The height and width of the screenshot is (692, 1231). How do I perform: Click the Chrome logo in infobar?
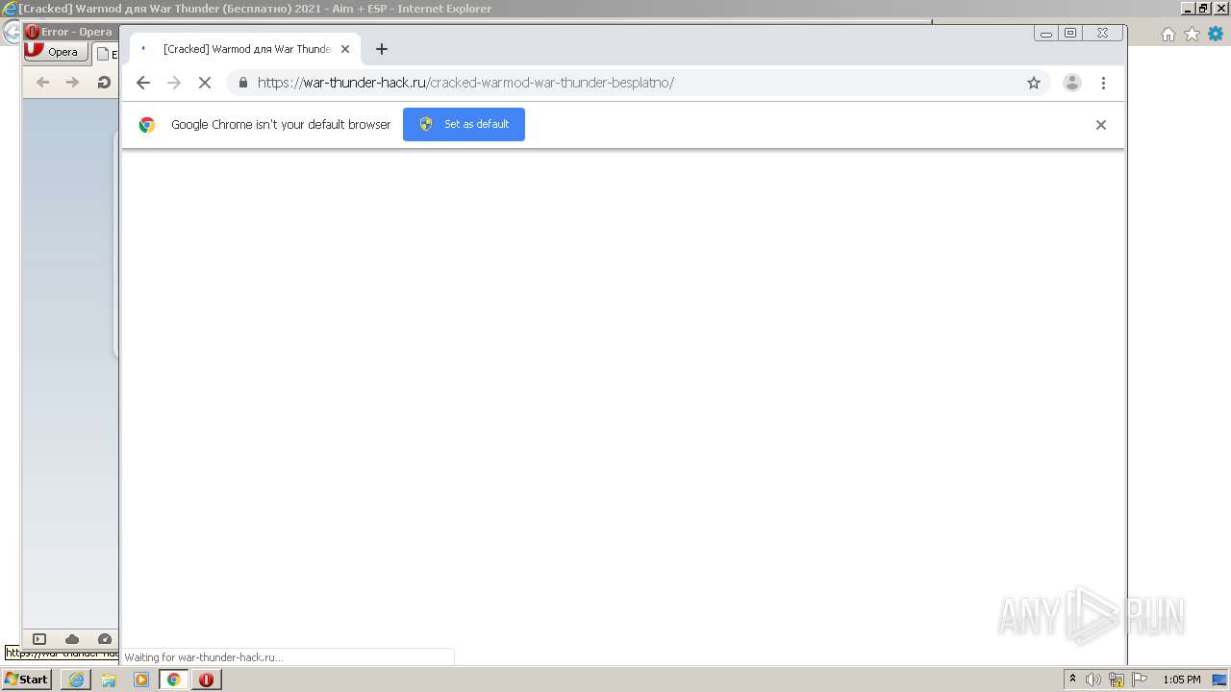pyautogui.click(x=147, y=125)
